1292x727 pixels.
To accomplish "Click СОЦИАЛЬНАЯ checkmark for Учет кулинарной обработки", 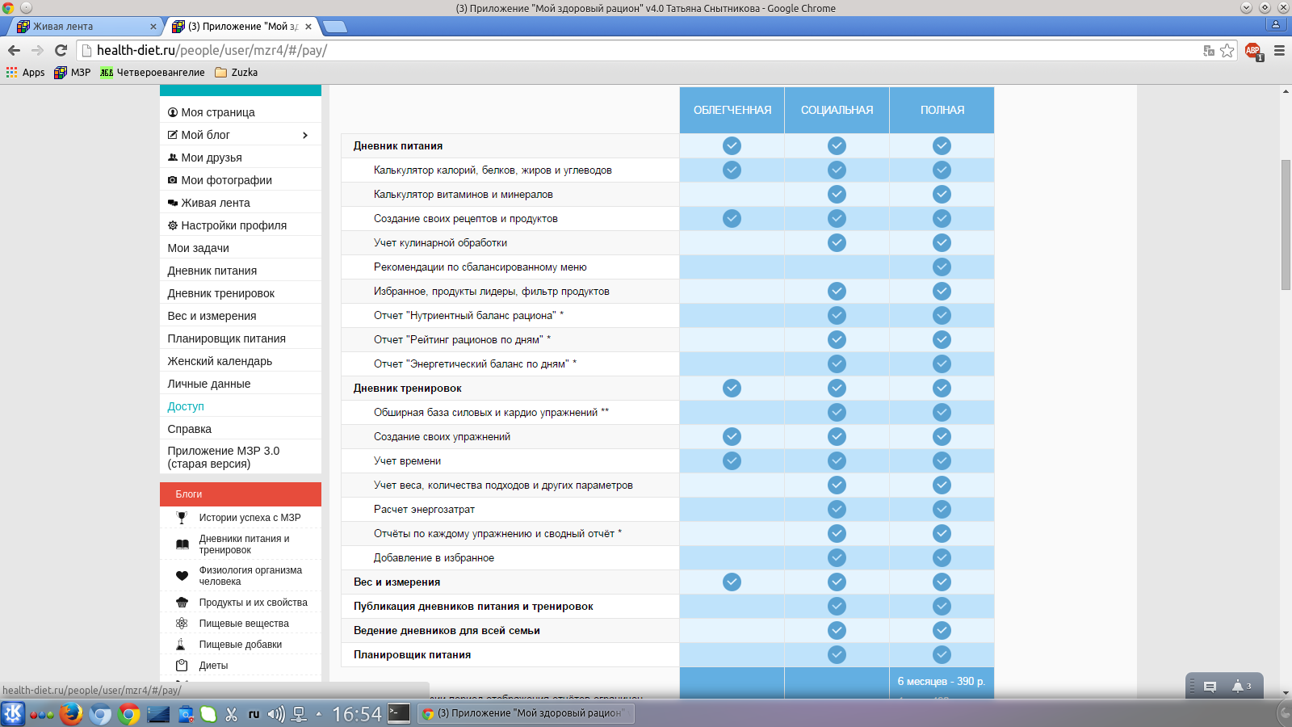I will point(837,242).
